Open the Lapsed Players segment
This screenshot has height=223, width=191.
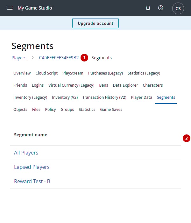click(32, 167)
